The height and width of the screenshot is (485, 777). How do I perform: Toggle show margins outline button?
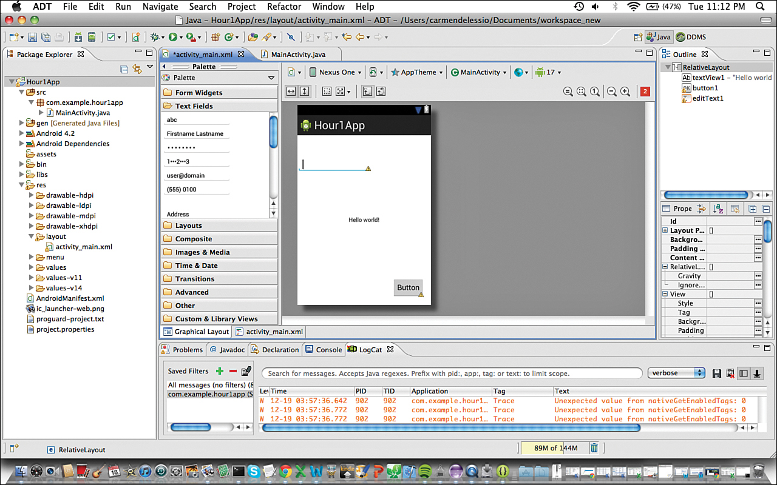327,92
